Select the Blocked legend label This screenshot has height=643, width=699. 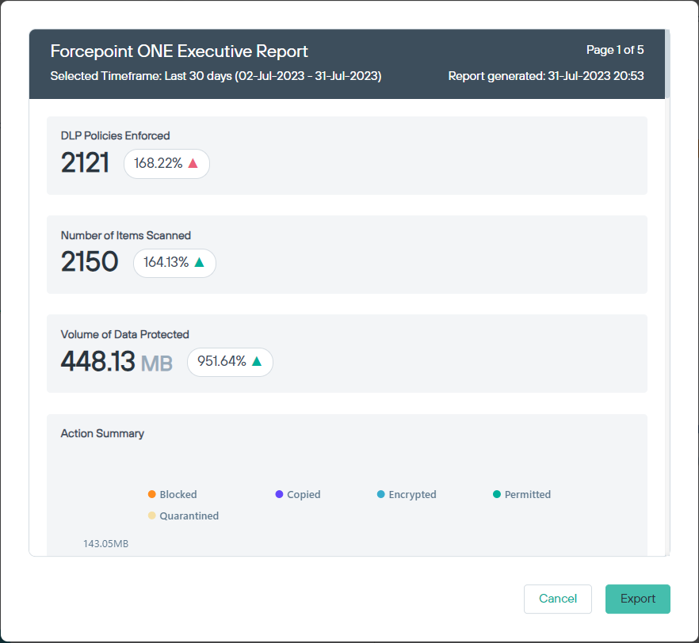tap(178, 494)
